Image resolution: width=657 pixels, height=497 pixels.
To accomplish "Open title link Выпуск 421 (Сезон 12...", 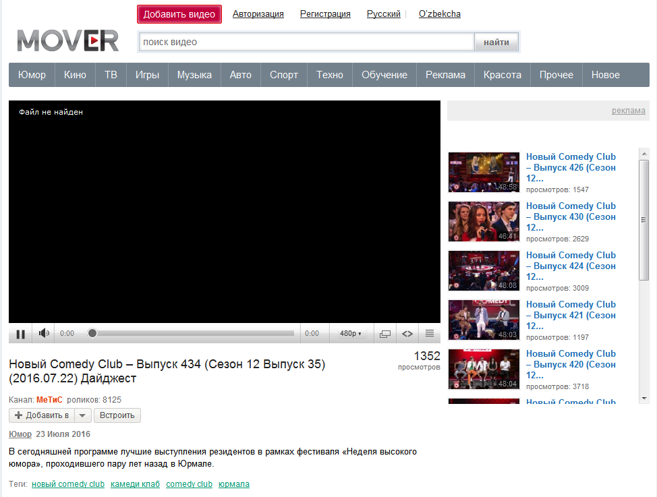I will 571,315.
